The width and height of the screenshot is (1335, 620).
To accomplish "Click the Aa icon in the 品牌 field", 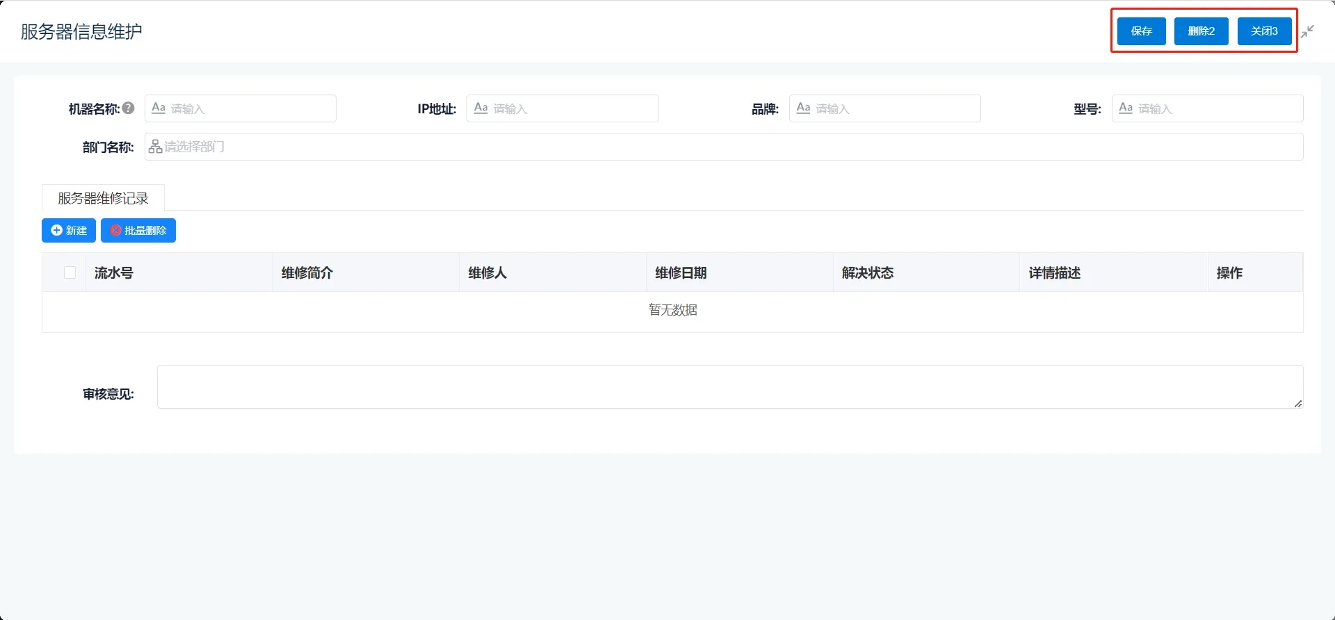I will point(803,108).
